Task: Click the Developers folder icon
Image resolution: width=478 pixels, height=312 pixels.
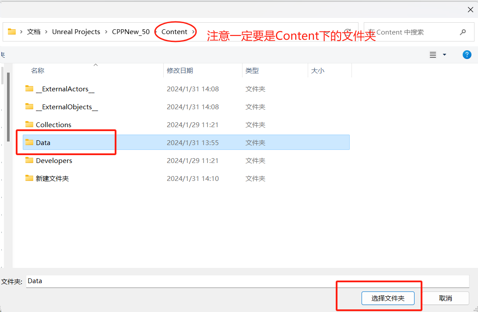Action: pyautogui.click(x=29, y=160)
